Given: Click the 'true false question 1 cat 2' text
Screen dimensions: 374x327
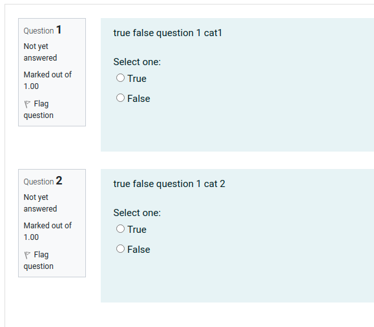Looking at the screenshot, I should click(x=169, y=184).
